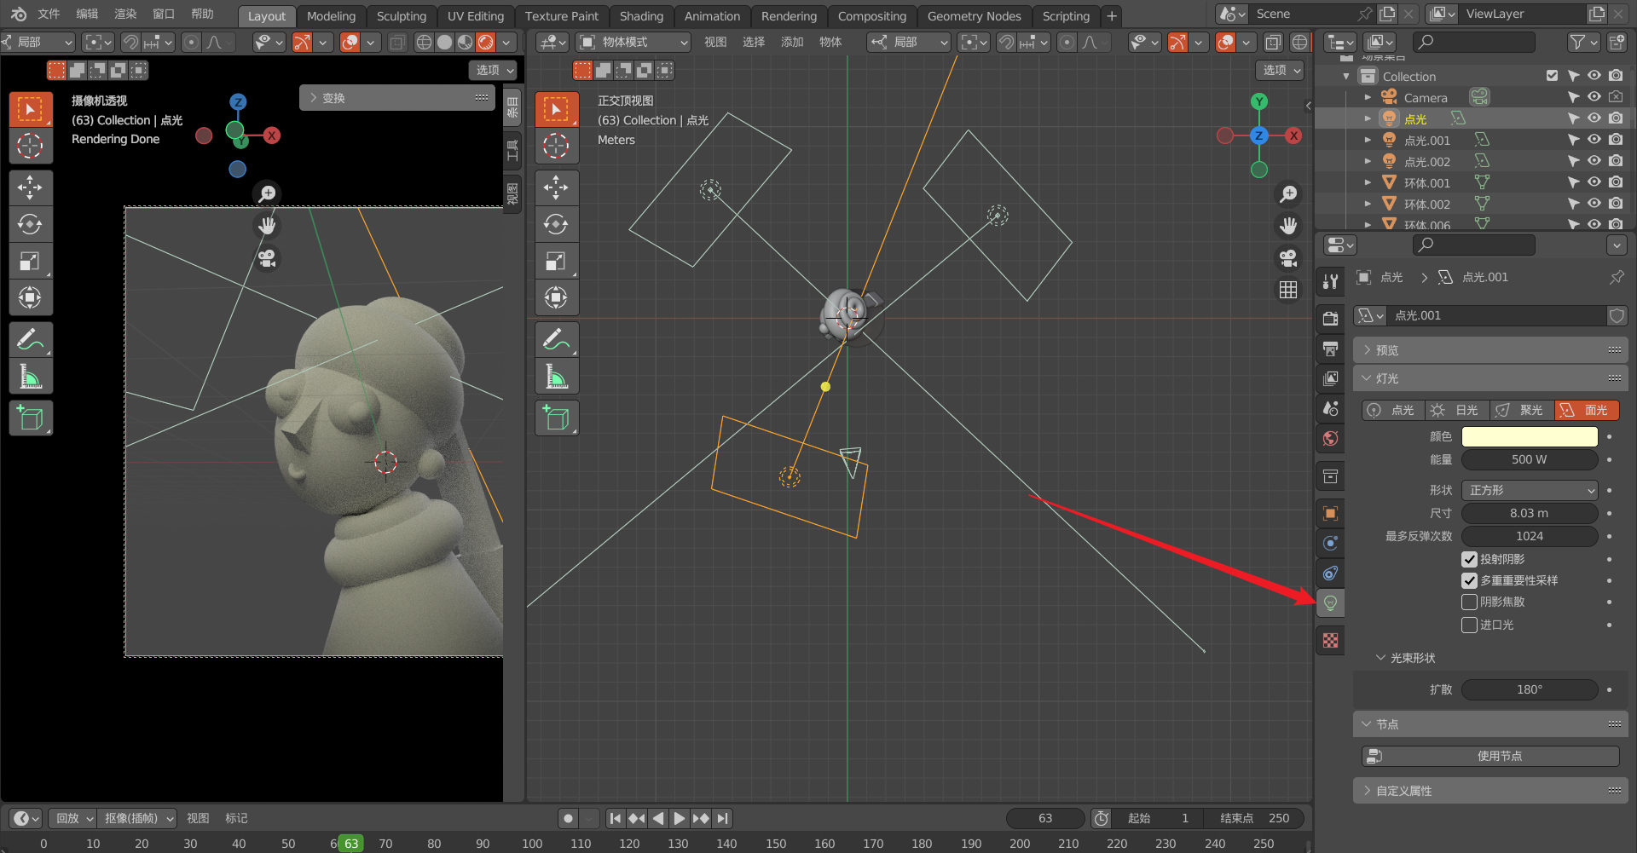Expand the 预览 panel
This screenshot has height=853, width=1637.
coord(1490,349)
